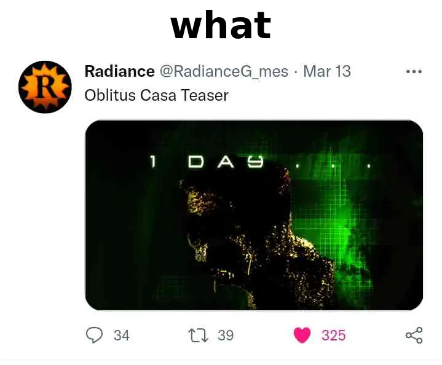This screenshot has height=365, width=442.
Task: Click the dark silhouetted figure in teaser
Action: pos(254,237)
